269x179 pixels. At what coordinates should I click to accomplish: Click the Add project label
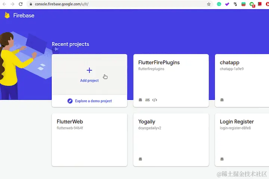[x=89, y=80]
